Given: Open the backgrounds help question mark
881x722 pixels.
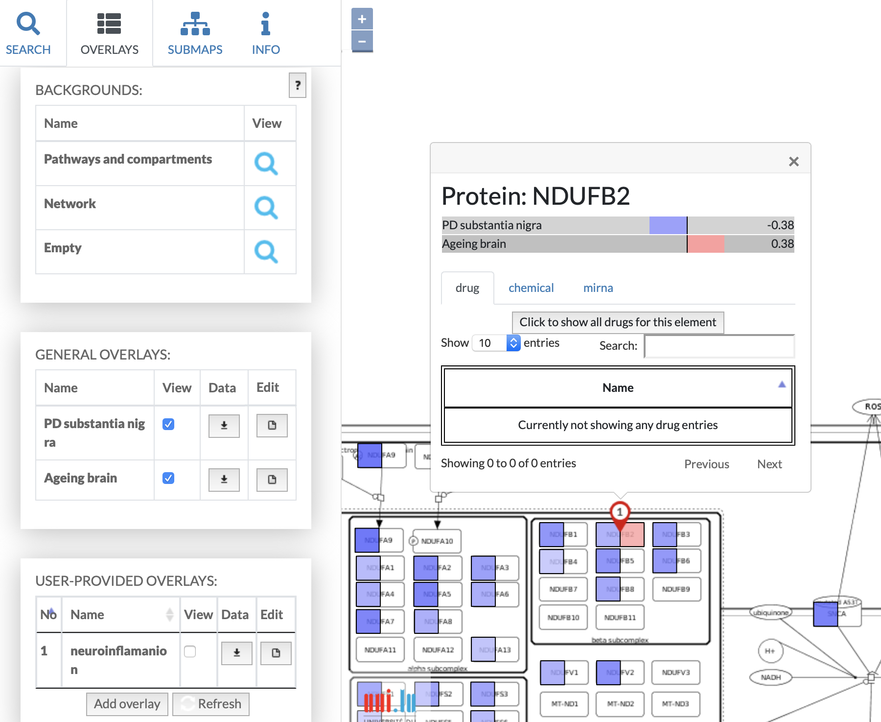Looking at the screenshot, I should (297, 85).
